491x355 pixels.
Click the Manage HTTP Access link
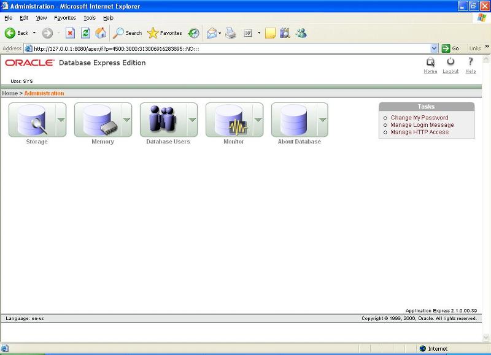tap(420, 132)
